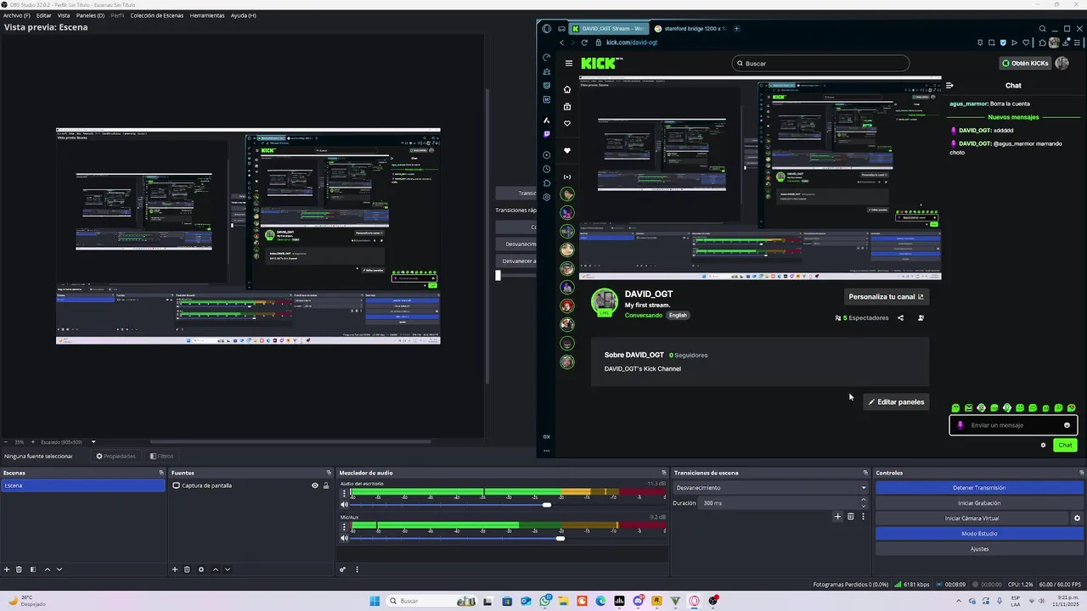Open the Archivo menu
Viewport: 1087px width, 611px height.
coord(16,15)
